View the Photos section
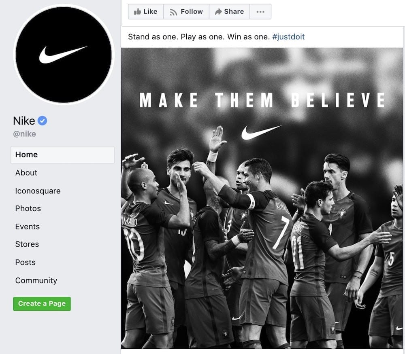Viewport: 405px width, 354px height. click(28, 208)
